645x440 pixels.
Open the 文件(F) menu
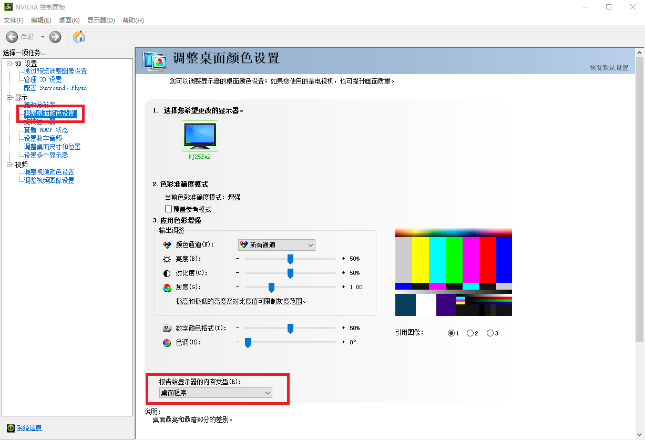(x=14, y=21)
